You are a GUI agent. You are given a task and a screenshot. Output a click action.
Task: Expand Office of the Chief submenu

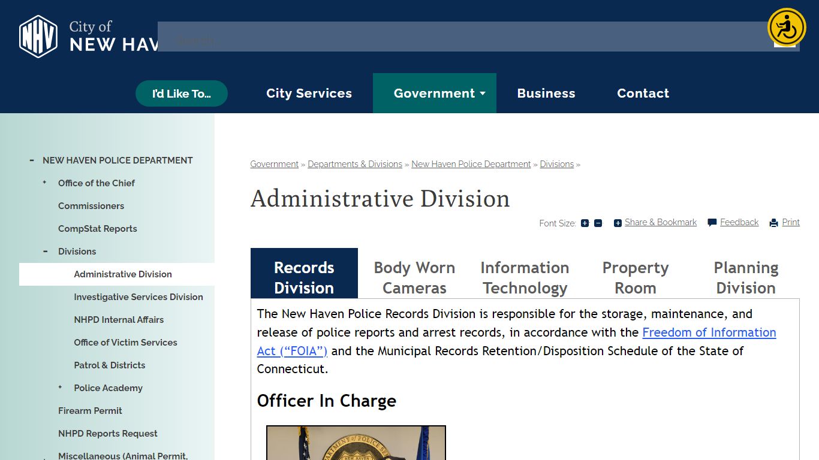[x=44, y=183]
